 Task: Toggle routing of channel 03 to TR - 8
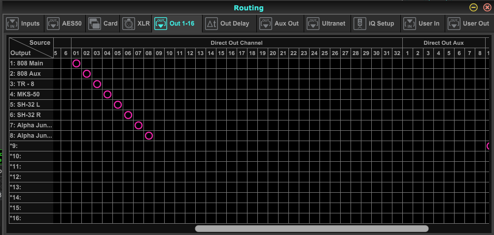97,84
